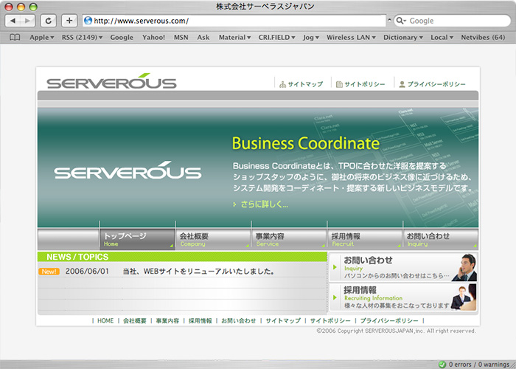Click the green arrow beside お問い合わせ Inquiry banner
This screenshot has width=516, height=369.
point(335,267)
